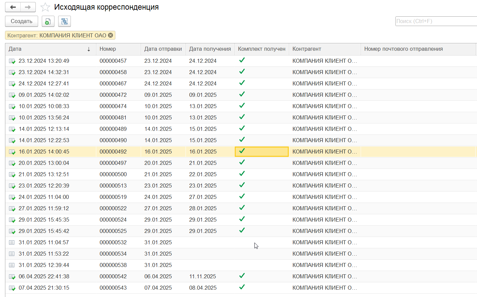Viewport: 477px width, 297px height.
Task: Add page to favorites with star icon
Action: [45, 7]
